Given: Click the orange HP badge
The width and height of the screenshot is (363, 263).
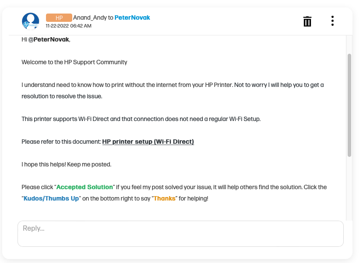Looking at the screenshot, I should pos(59,18).
